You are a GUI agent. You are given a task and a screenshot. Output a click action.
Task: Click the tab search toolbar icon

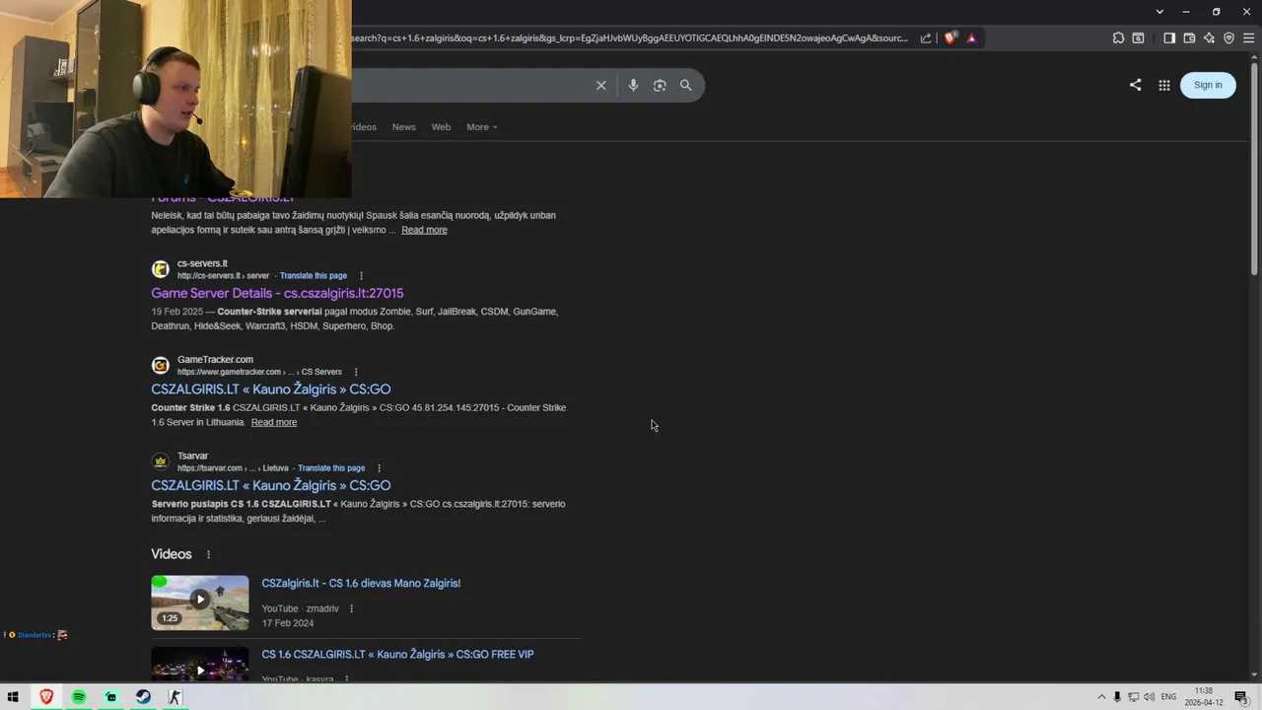click(1138, 38)
